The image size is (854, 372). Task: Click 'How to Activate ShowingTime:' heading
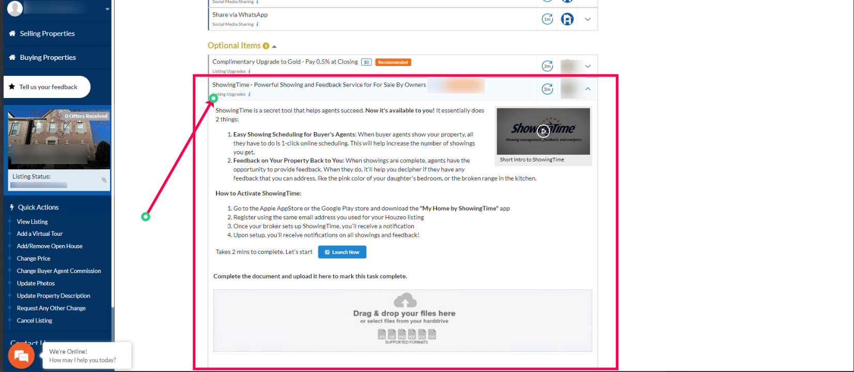click(x=258, y=193)
